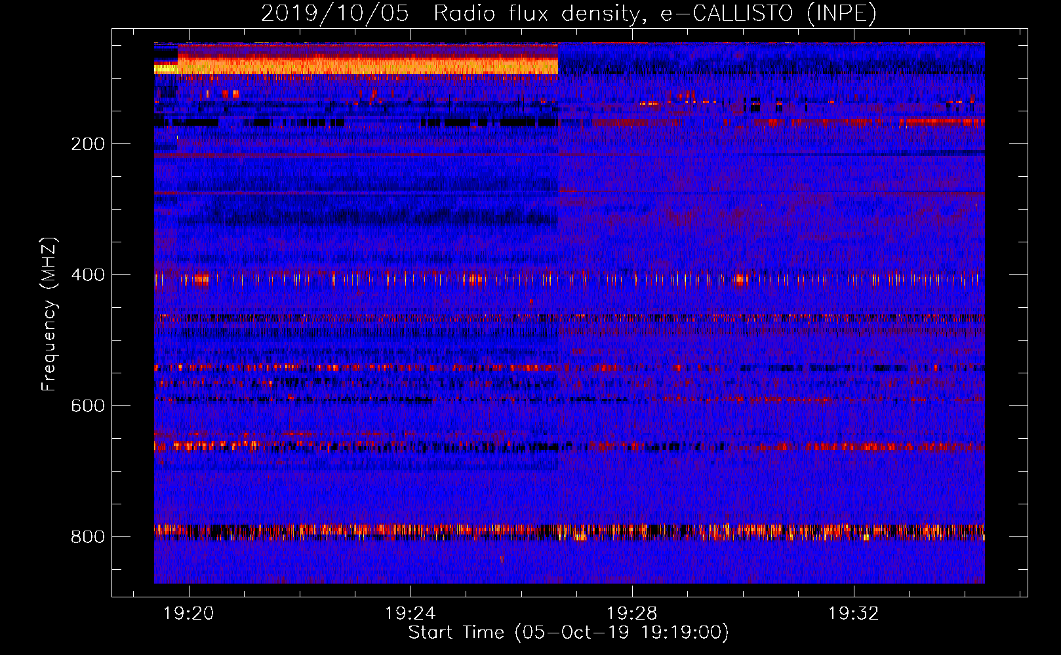Screen dimensions: 1061x655
Task: Click the 200 frequency tick label
Action: tap(88, 144)
